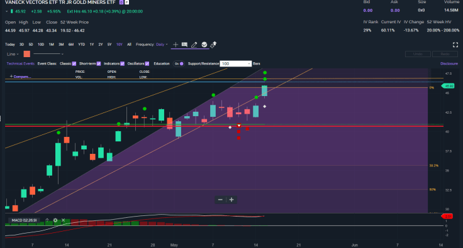Open Line drawing type dropdown
This screenshot has width=463, height=248.
point(13,54)
